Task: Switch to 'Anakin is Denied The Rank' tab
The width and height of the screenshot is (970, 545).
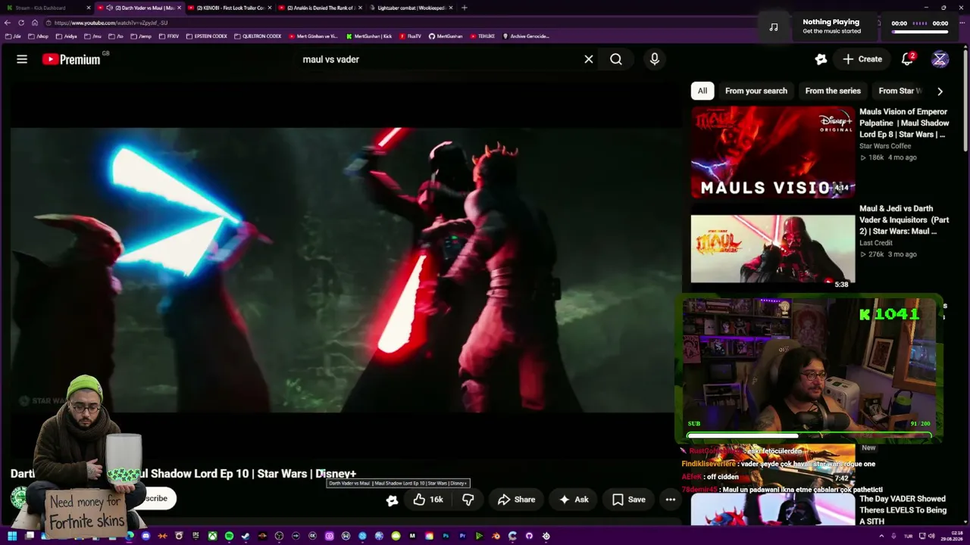Action: (x=320, y=8)
